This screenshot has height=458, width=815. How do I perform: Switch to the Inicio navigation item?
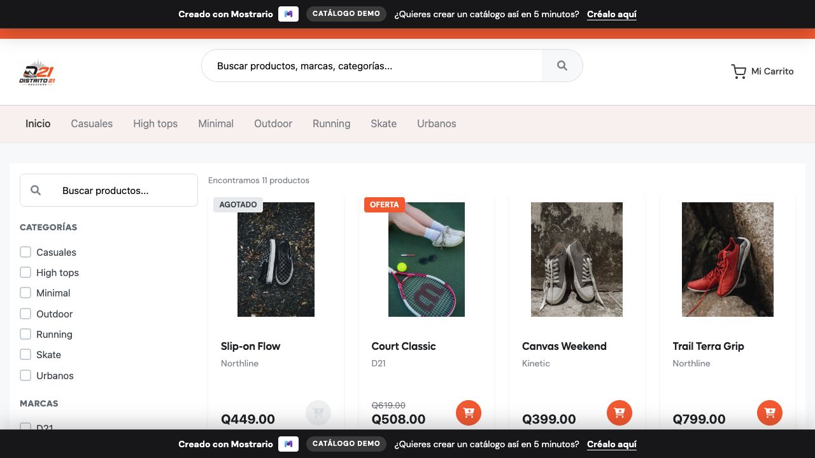[x=38, y=123]
